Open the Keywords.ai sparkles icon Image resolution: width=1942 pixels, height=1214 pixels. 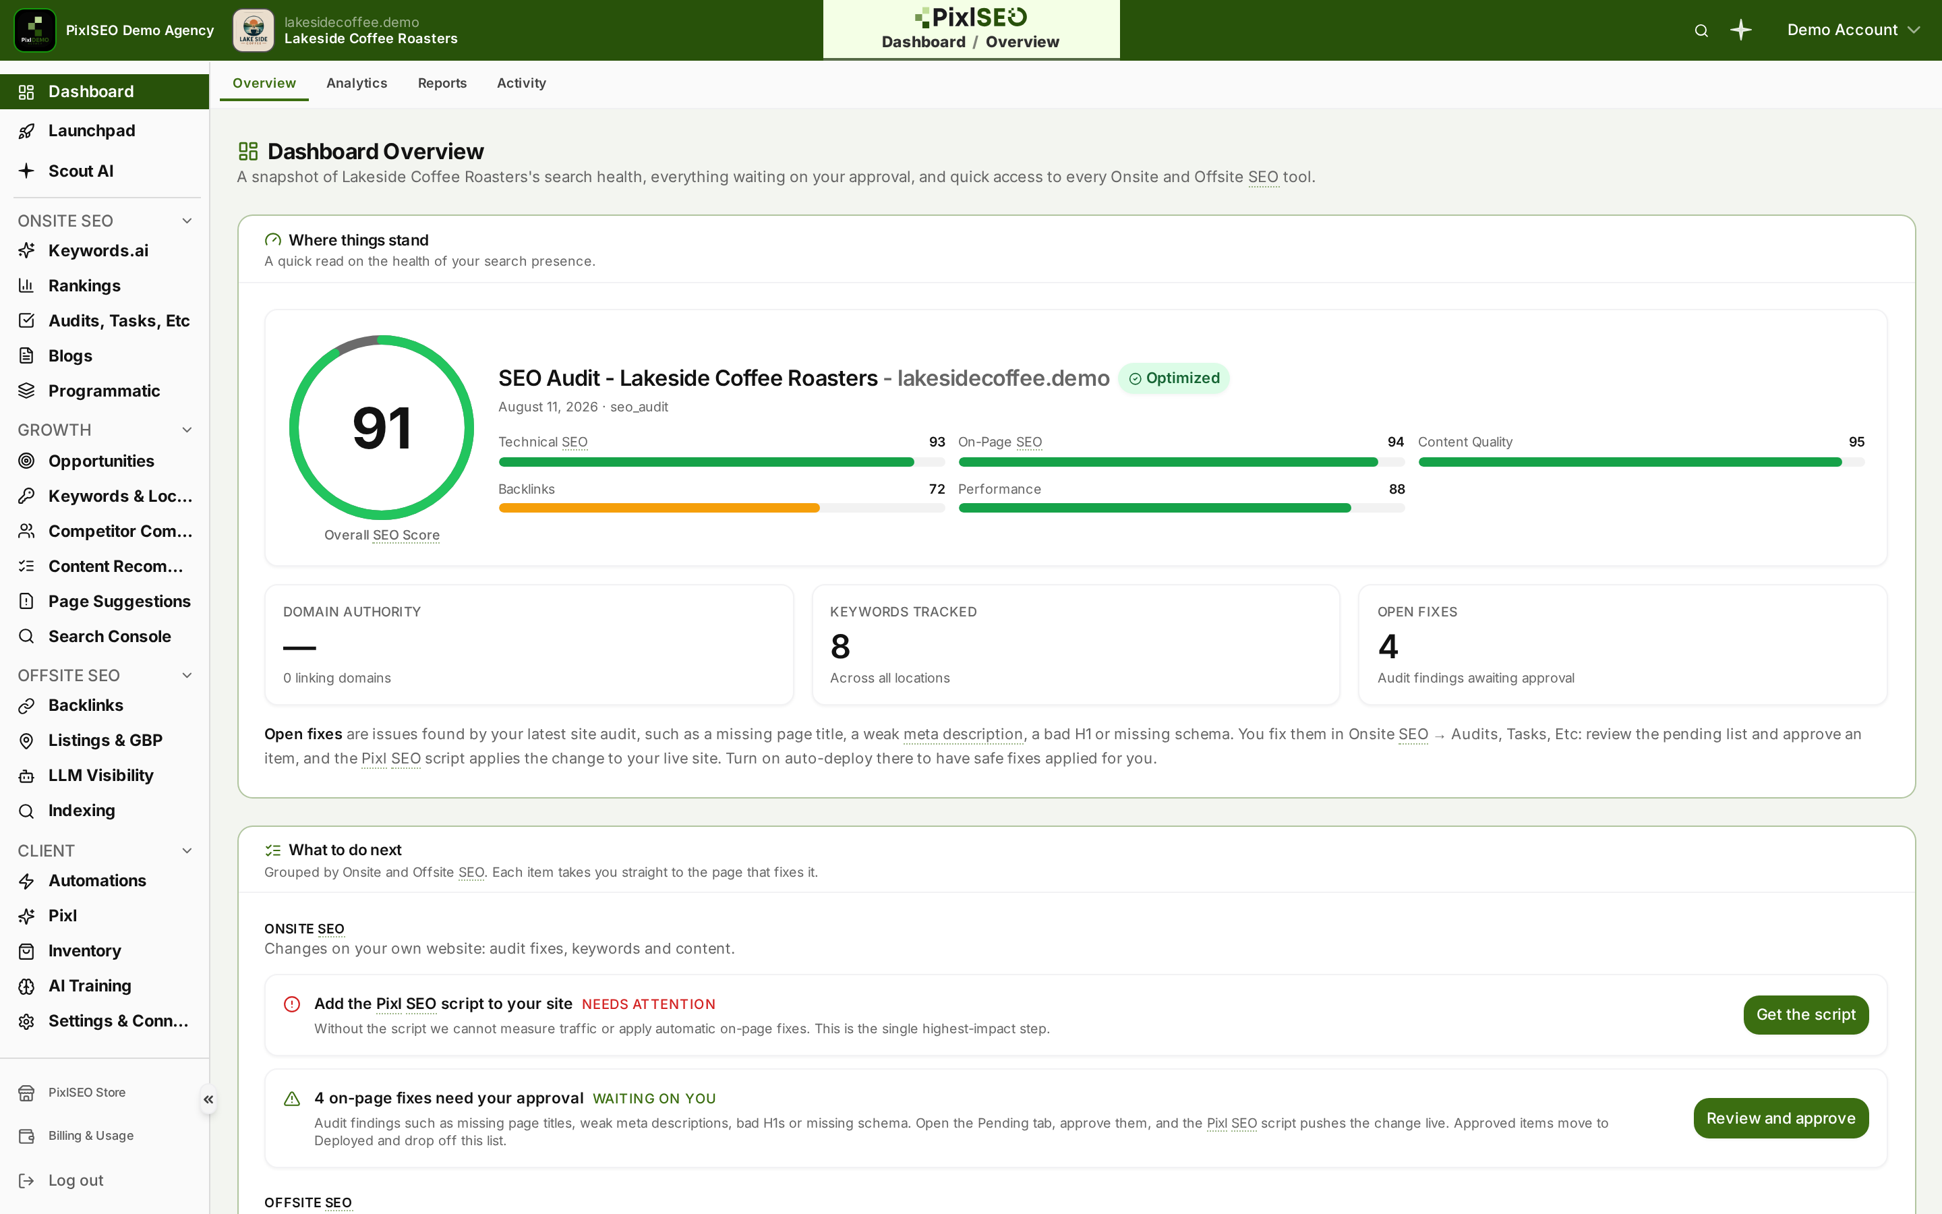(x=26, y=250)
